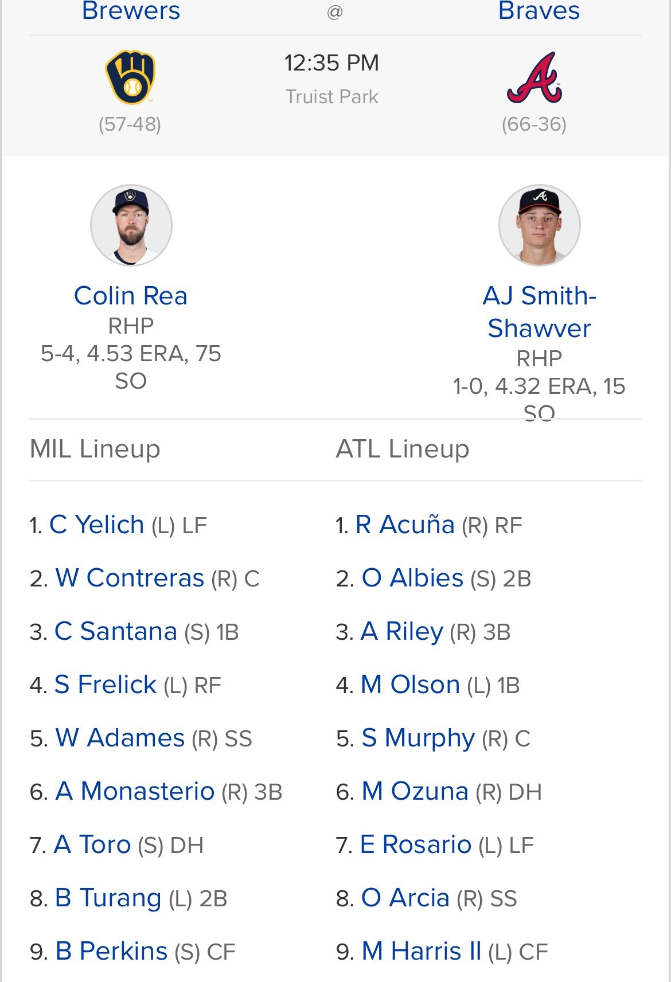Screen dimensions: 671x982
Task: Tap B Turang in MIL lineup
Action: (108, 898)
